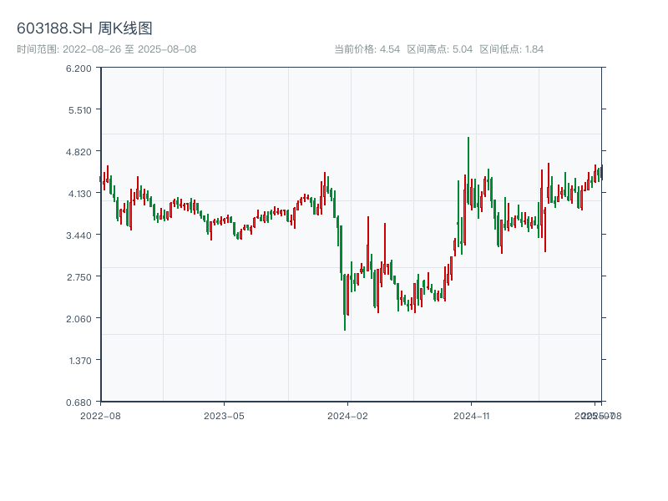Click the 当前价格 4.54 label

[367, 49]
